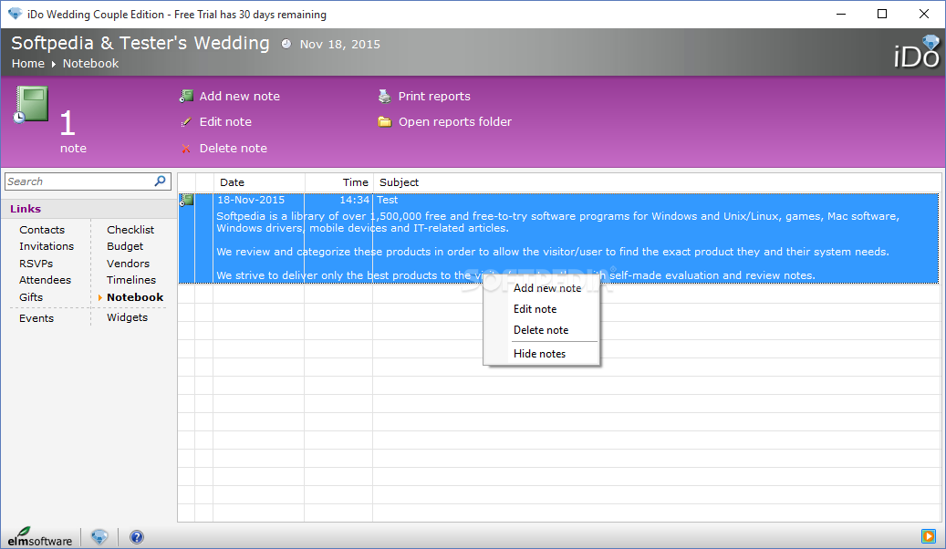The height and width of the screenshot is (549, 946).
Task: Choose Add new note from context menu
Action: pyautogui.click(x=547, y=288)
